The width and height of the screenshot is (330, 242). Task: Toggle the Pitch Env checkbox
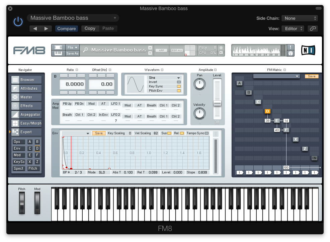click(x=179, y=91)
